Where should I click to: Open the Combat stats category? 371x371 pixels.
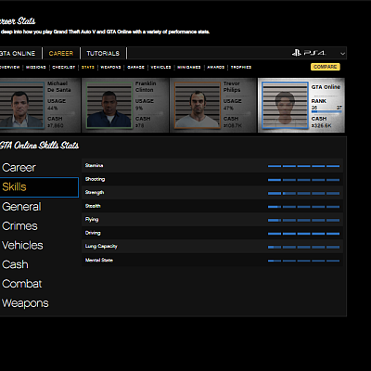22,284
